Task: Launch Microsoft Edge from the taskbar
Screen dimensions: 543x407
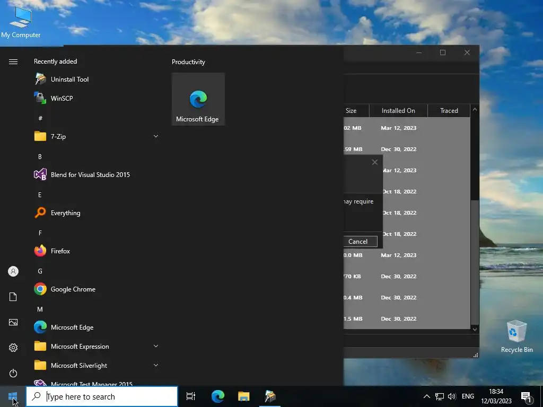Action: 218,396
